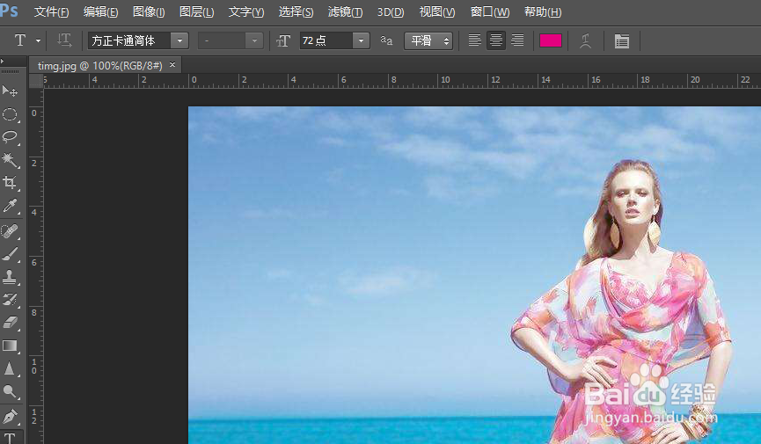Open the tool preset picker arrow
The width and height of the screenshot is (761, 444).
(38, 40)
